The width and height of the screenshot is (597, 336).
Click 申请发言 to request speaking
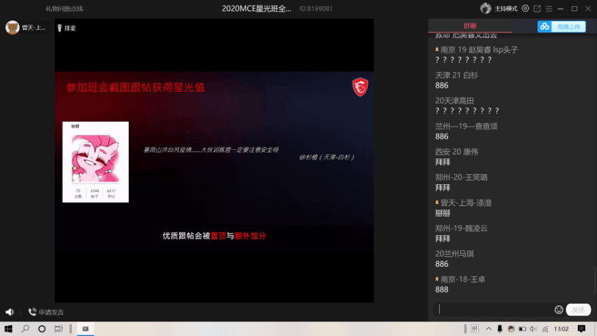(x=46, y=312)
